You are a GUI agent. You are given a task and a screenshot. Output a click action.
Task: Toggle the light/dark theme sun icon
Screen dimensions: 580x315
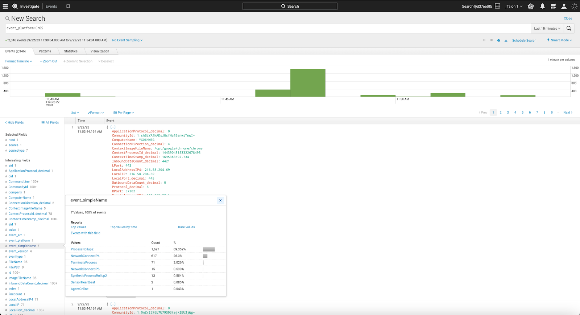(575, 6)
